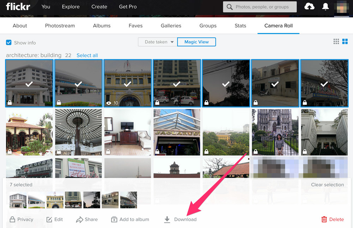Click the Add to album icon
This screenshot has height=228, width=353.
tap(114, 220)
